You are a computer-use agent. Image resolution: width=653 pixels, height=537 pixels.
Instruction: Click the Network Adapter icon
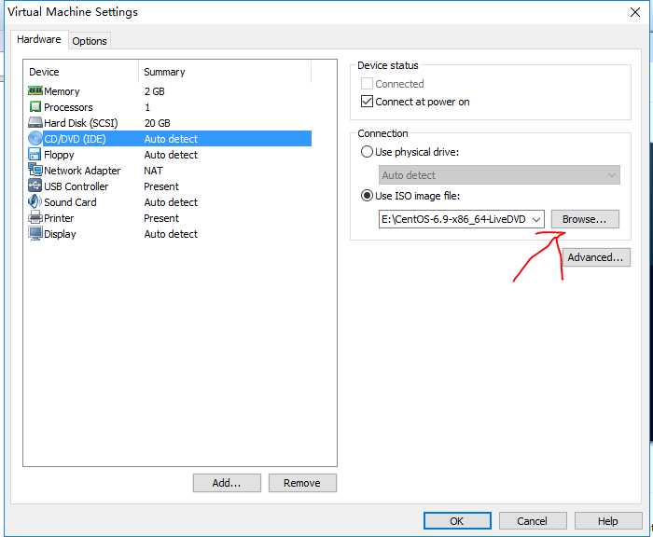pyautogui.click(x=35, y=170)
